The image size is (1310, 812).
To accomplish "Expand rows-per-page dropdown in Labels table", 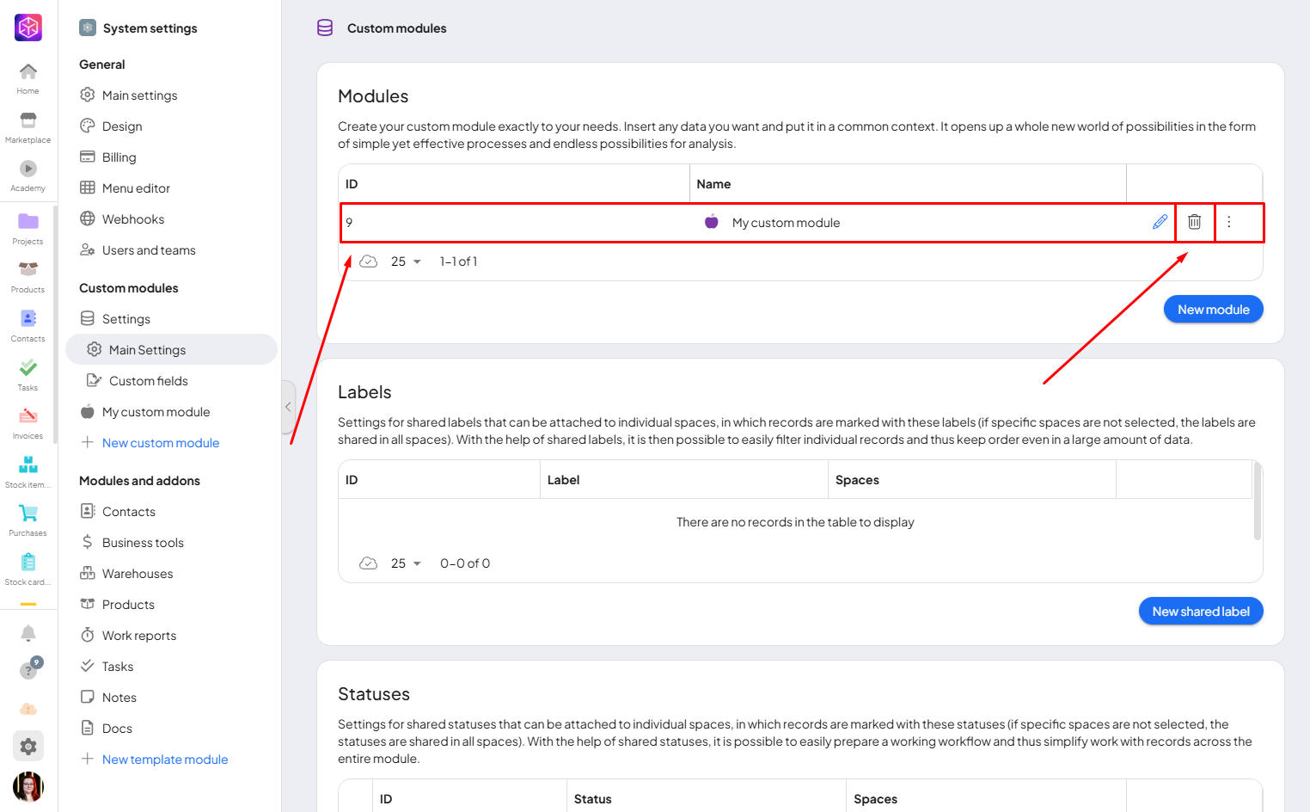I will point(407,563).
